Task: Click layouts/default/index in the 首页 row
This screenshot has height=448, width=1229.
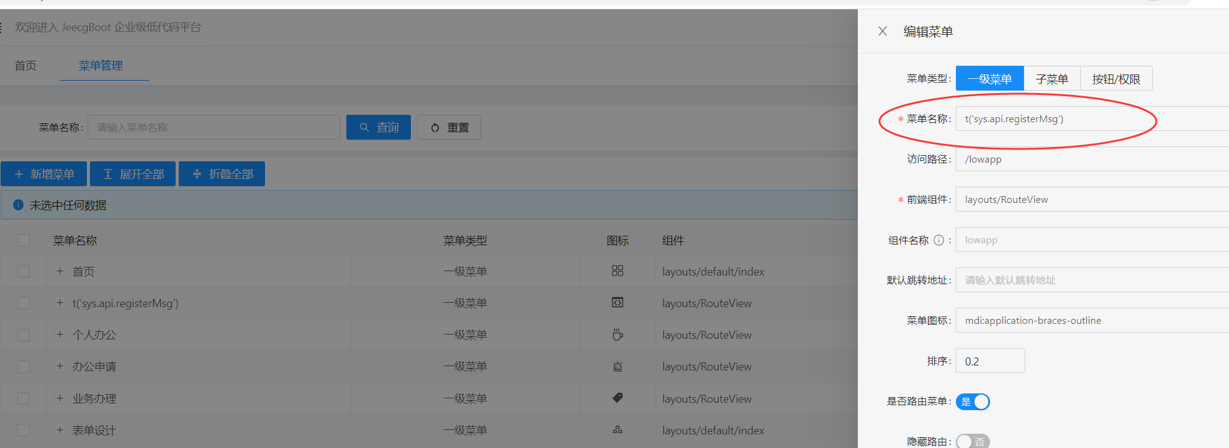Action: pyautogui.click(x=713, y=271)
